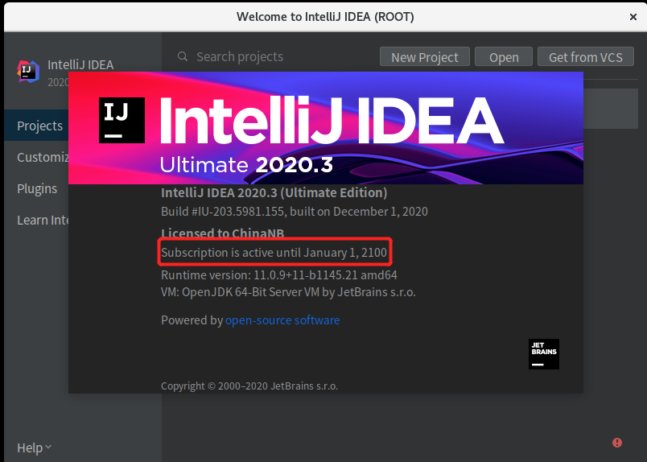This screenshot has width=647, height=462.
Task: Switch to the Plugins tab
Action: click(x=36, y=188)
